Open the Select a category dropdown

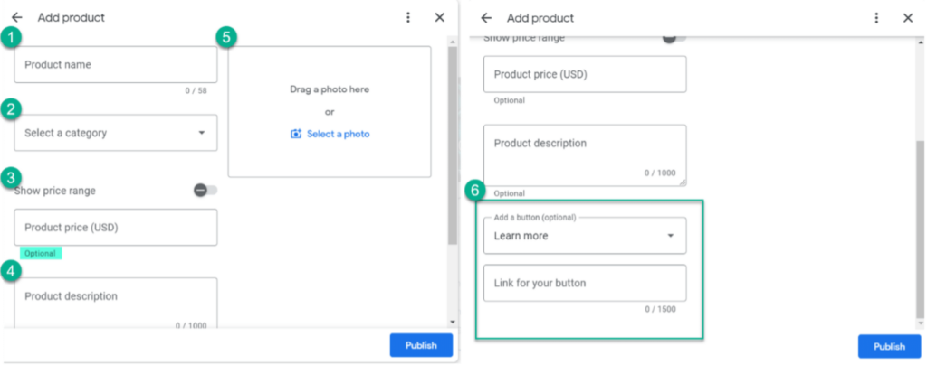(116, 133)
